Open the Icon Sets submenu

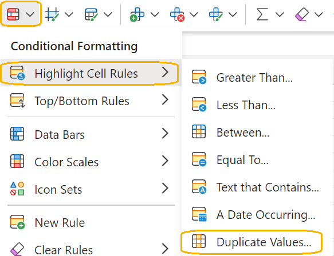coord(91,189)
